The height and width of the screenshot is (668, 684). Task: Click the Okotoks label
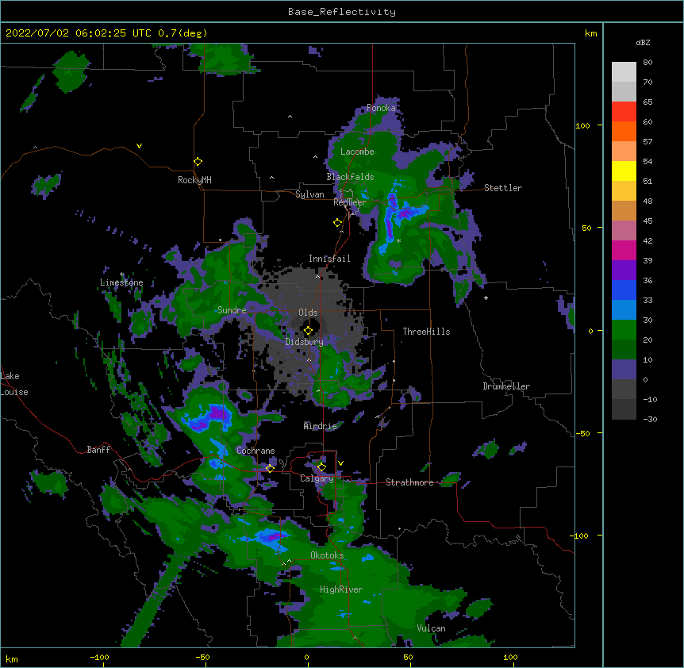327,555
